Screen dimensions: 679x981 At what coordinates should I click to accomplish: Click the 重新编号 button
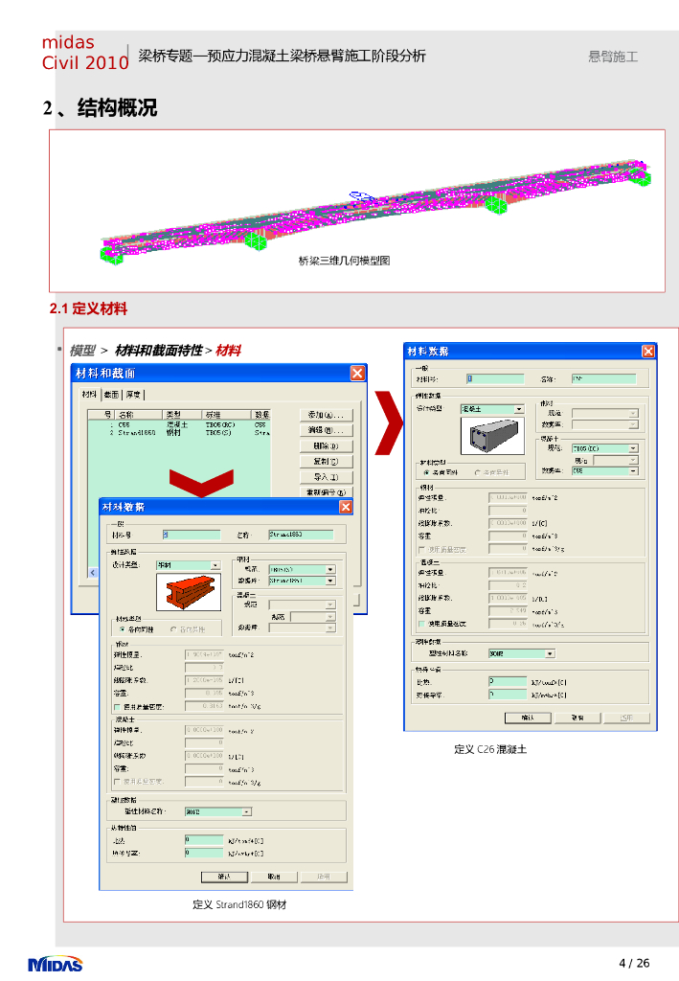click(326, 492)
